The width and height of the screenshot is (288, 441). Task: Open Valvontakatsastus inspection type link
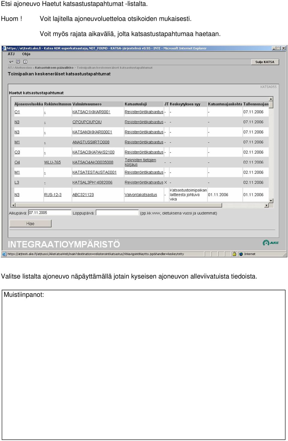[x=141, y=195]
